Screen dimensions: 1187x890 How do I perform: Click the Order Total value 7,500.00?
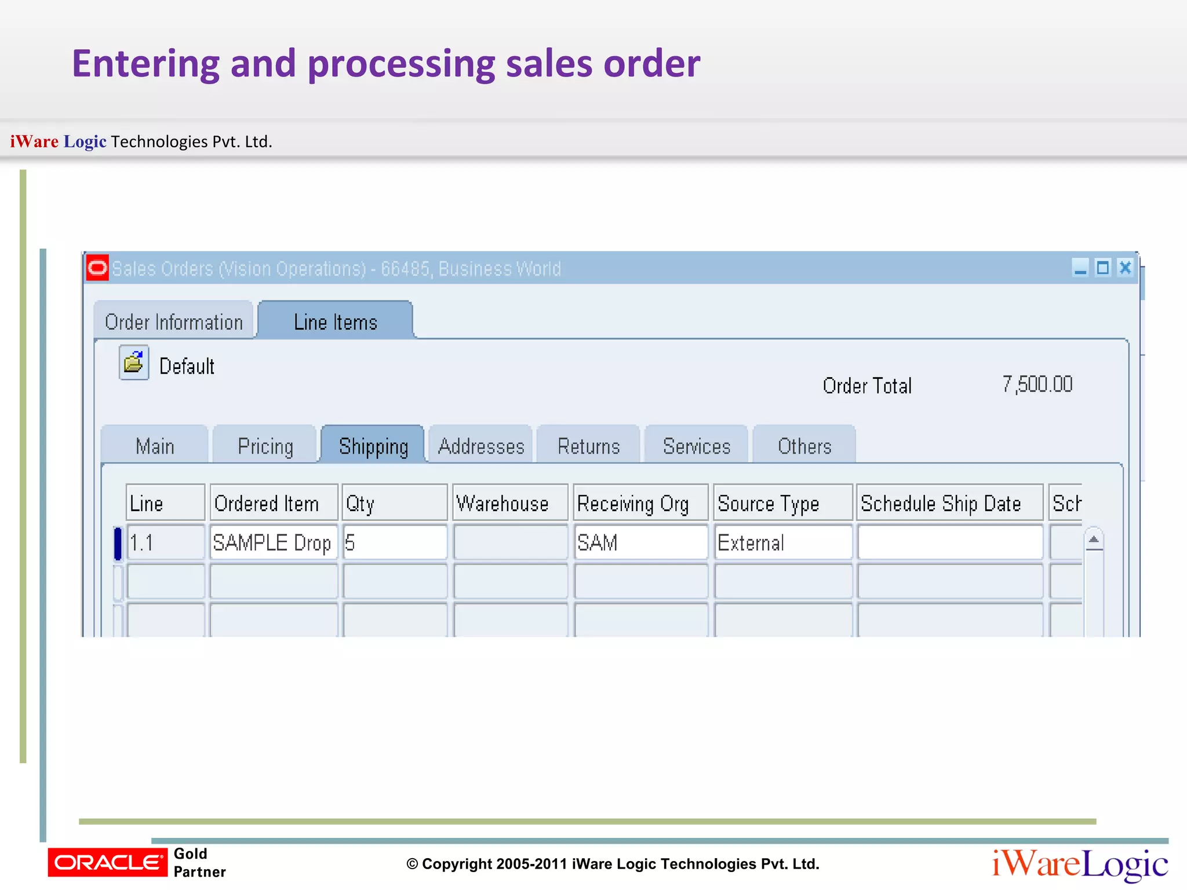[x=1037, y=384]
